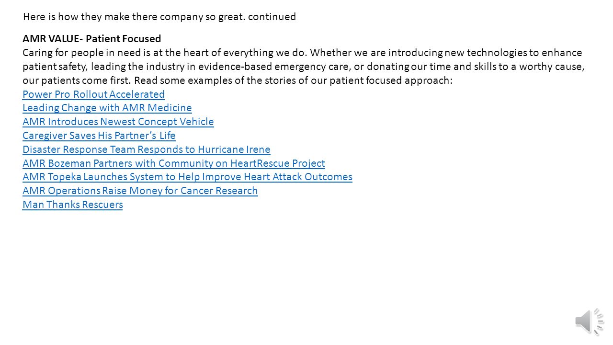613x345 pixels.
Task: Visit the Caregiver Saves His Partner's Life link
Action: coord(99,136)
